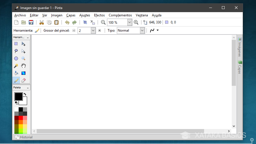Swap primary and secondary colors
Screen dimensions: 256x144
click(x=25, y=94)
